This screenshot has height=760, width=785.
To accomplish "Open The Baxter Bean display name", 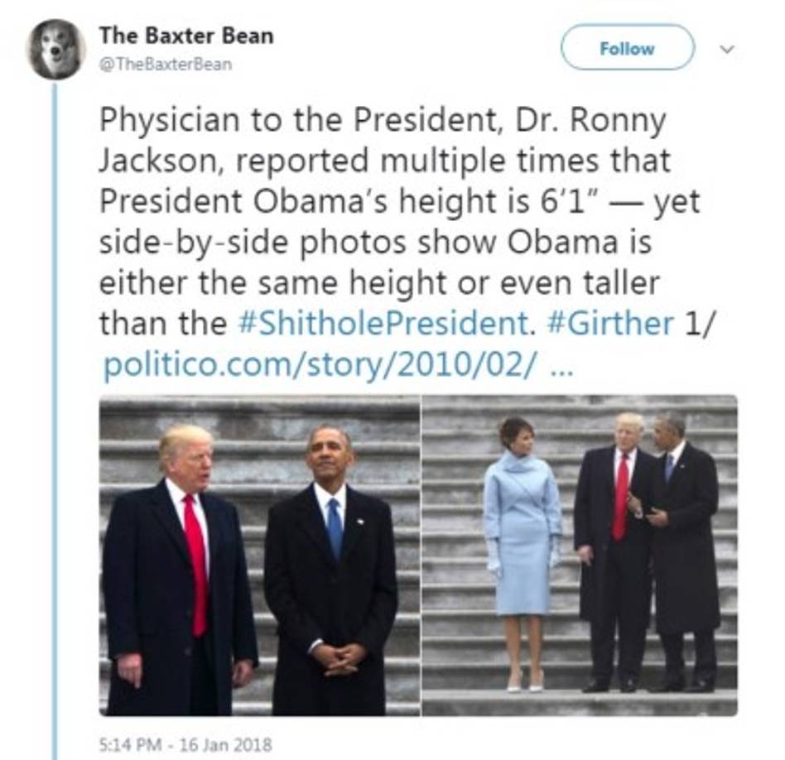I will [186, 36].
